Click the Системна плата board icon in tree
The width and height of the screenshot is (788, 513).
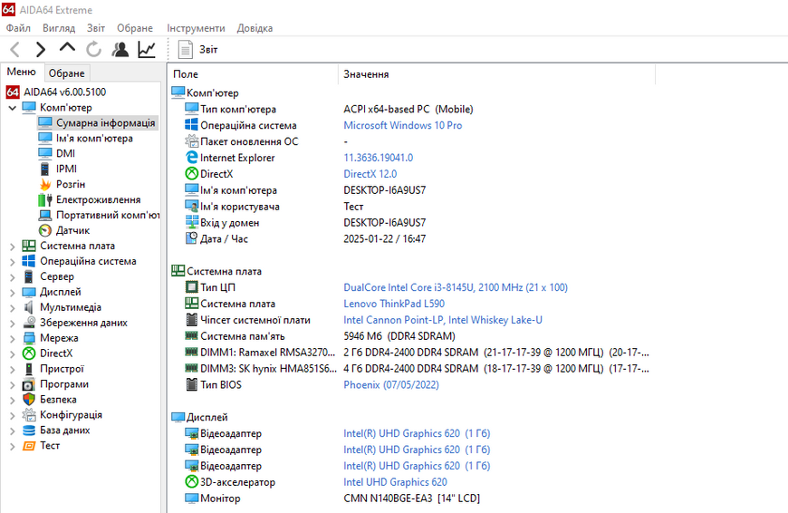pos(29,246)
